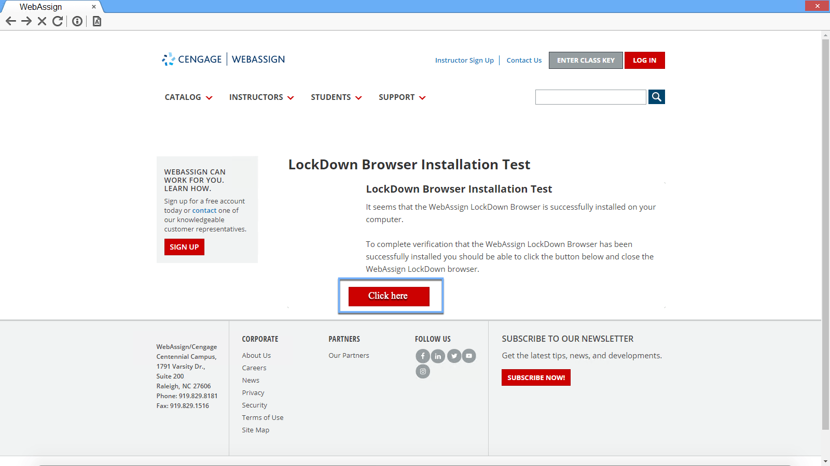This screenshot has height=466, width=830.
Task: Click the Instagram social icon
Action: pyautogui.click(x=423, y=371)
